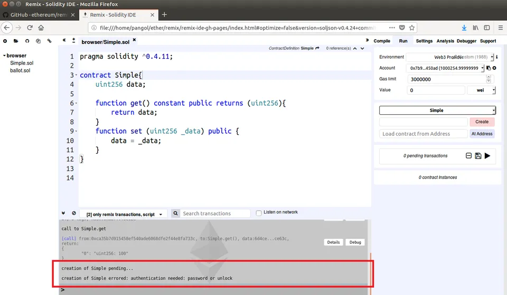Click the Create contract button
The width and height of the screenshot is (507, 295).
tap(482, 122)
